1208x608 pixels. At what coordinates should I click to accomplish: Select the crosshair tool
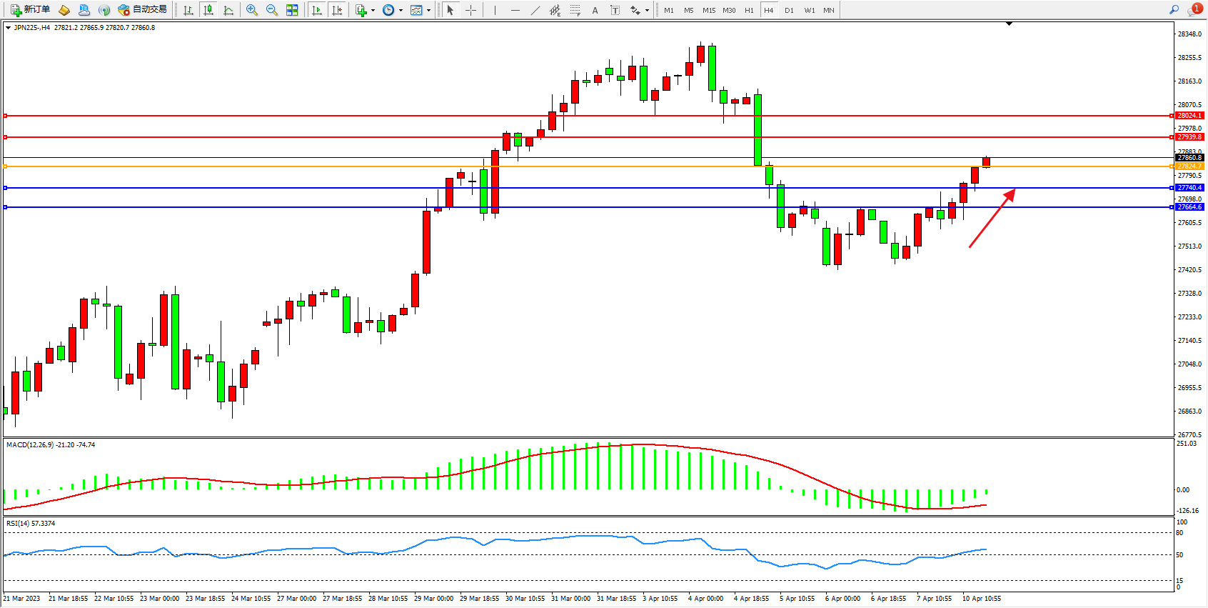[470, 10]
